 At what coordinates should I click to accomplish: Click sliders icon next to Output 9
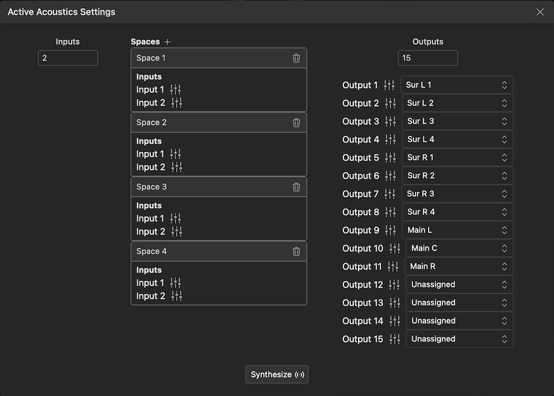(390, 230)
